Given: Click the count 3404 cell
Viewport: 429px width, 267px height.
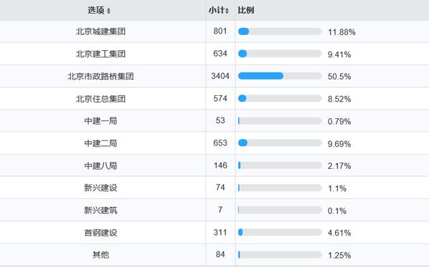Looking at the screenshot, I should 220,76.
